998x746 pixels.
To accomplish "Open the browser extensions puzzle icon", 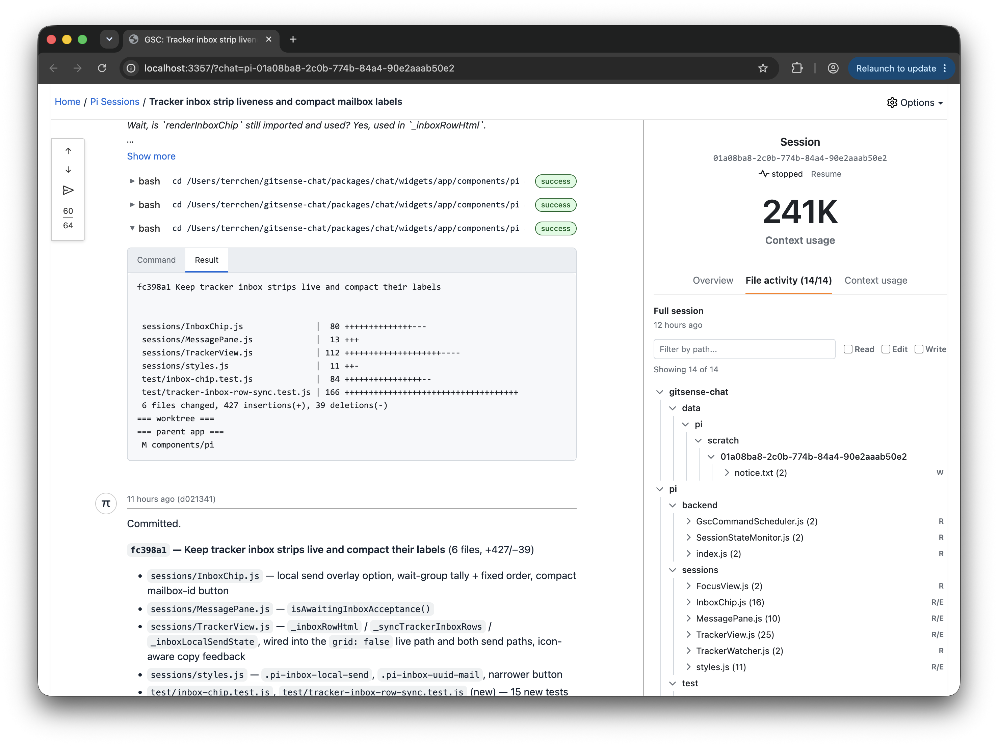I will coord(797,68).
